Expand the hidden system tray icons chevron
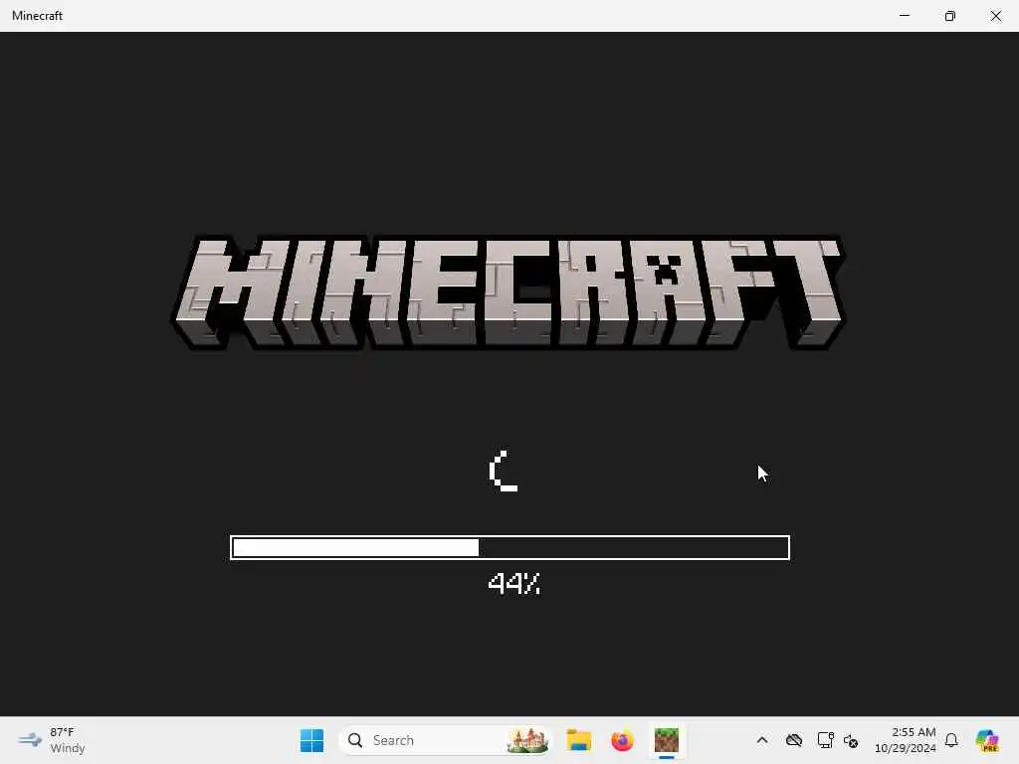This screenshot has width=1019, height=764. 762,740
